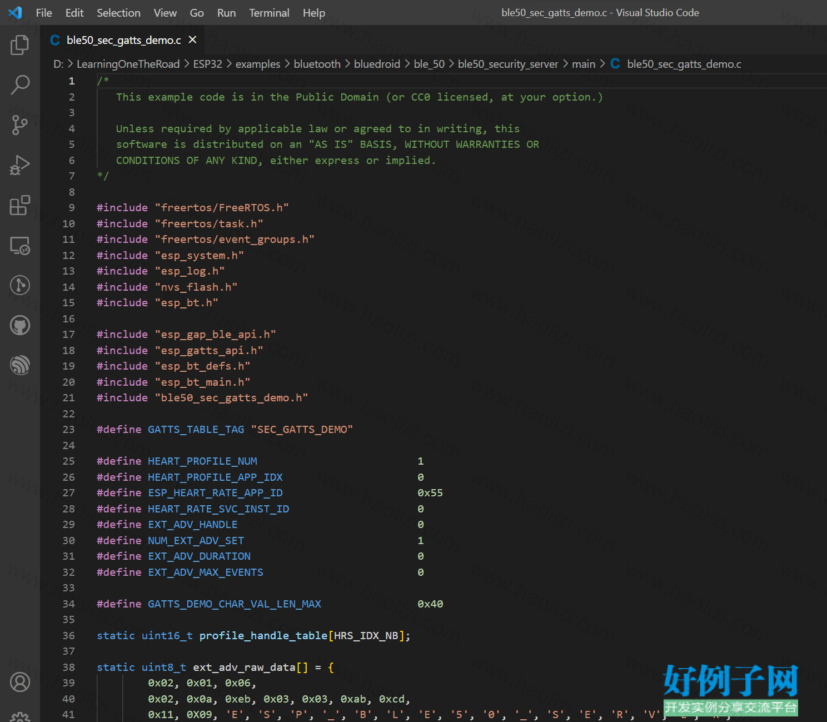
Task: Open the main breadcrumb folder
Action: (x=584, y=64)
